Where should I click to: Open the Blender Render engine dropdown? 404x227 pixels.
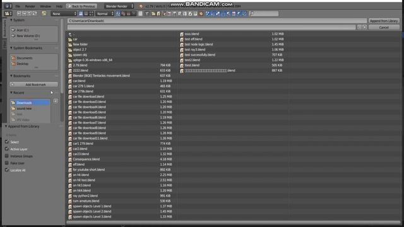click(x=119, y=6)
